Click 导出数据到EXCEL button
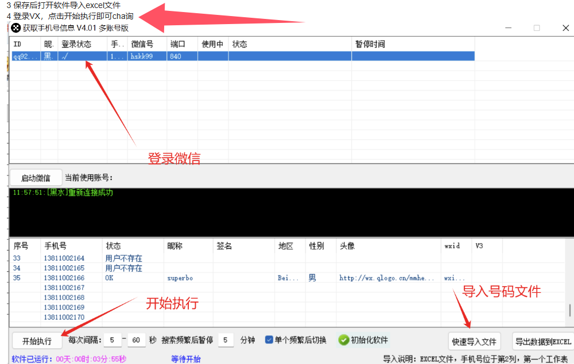The image size is (574, 364). [x=543, y=342]
